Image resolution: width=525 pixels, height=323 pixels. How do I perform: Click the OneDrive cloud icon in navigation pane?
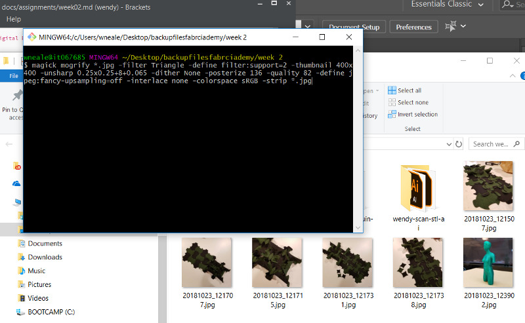(x=16, y=183)
